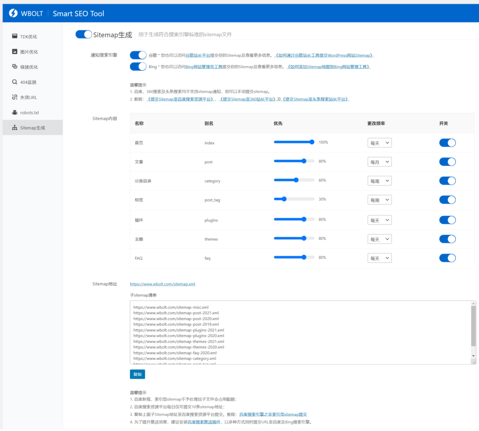Screen dimensions: 479x431
Task: Click the 失效URL broken link icon
Action: pos(15,97)
